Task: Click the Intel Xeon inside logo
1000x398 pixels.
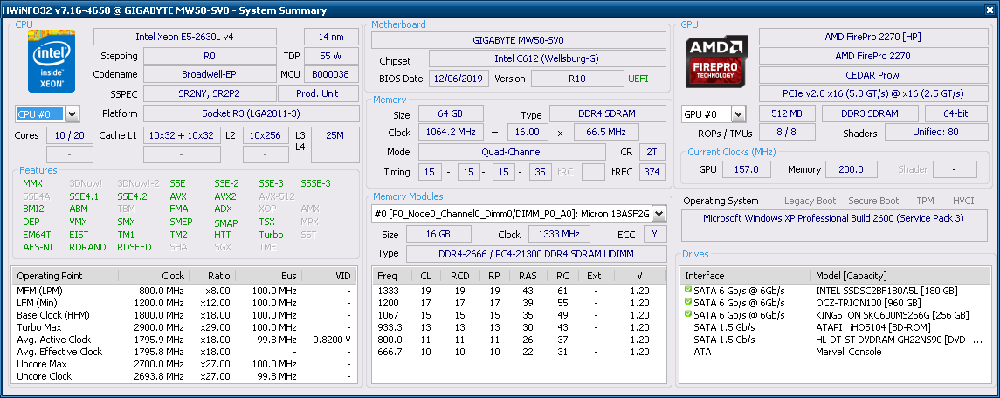Action: 52,60
